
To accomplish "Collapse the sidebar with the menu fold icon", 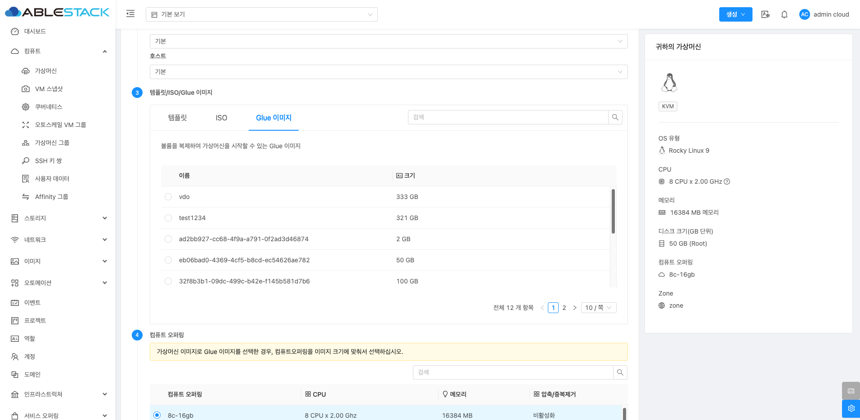I will (130, 14).
